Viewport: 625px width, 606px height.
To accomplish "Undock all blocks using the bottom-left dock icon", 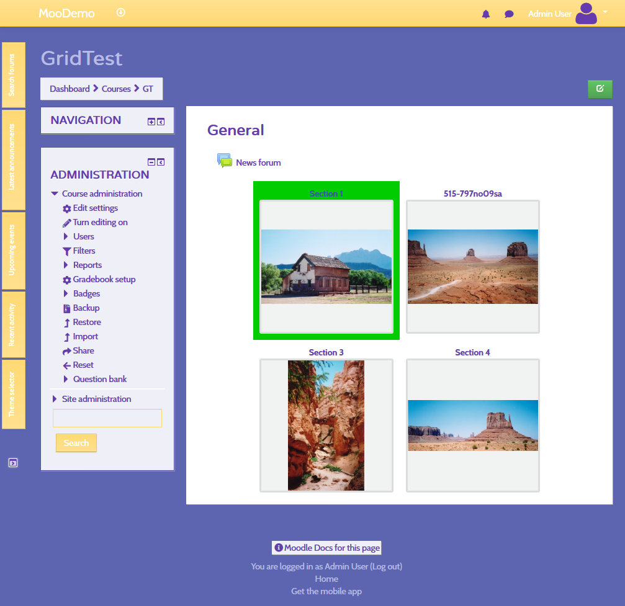I will pyautogui.click(x=13, y=463).
